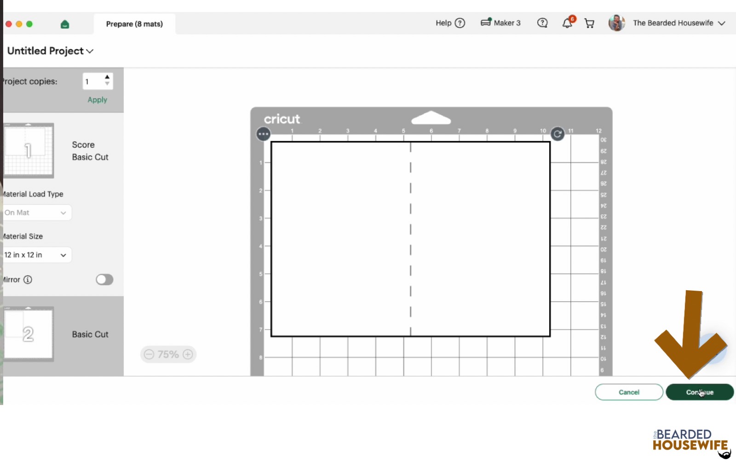The width and height of the screenshot is (736, 467).
Task: Click the rotate handle on mat object
Action: coord(558,134)
